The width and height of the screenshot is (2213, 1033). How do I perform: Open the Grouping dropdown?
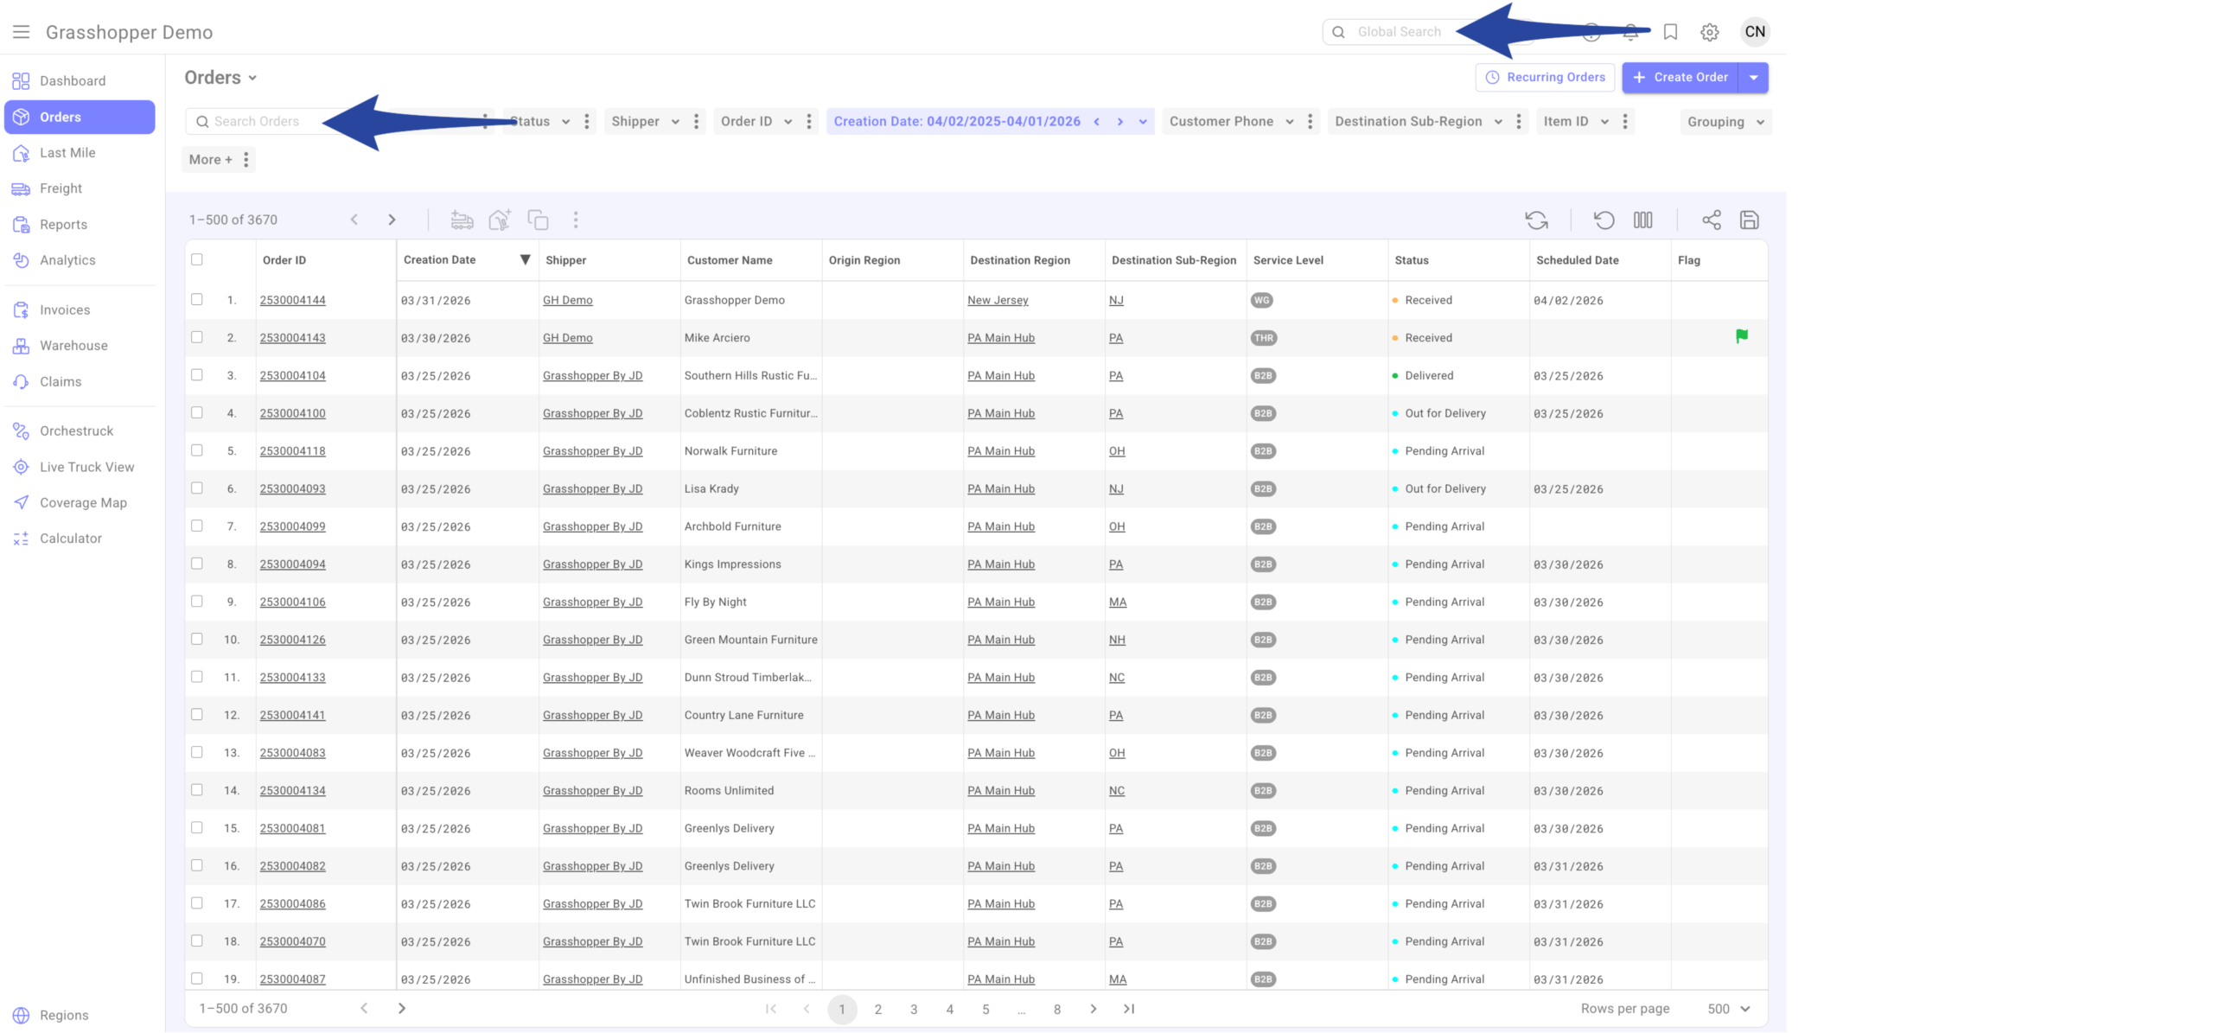click(x=1725, y=122)
